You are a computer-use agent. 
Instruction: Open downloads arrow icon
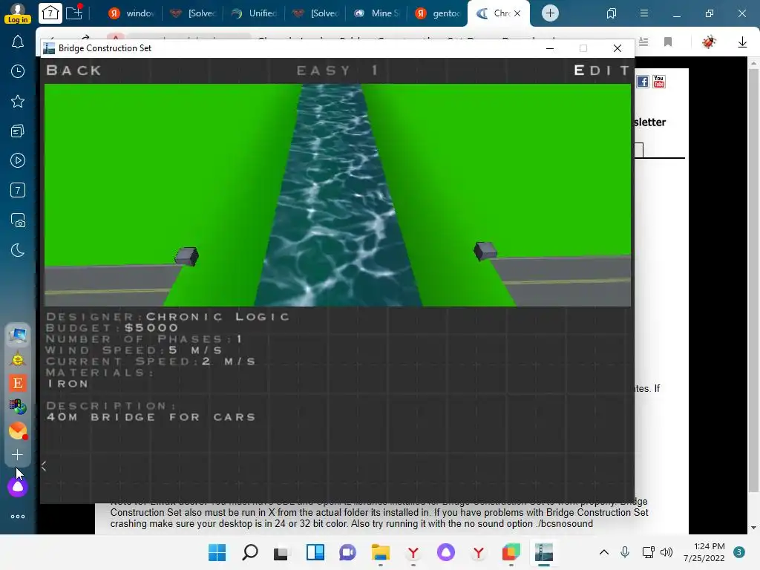[x=742, y=42]
